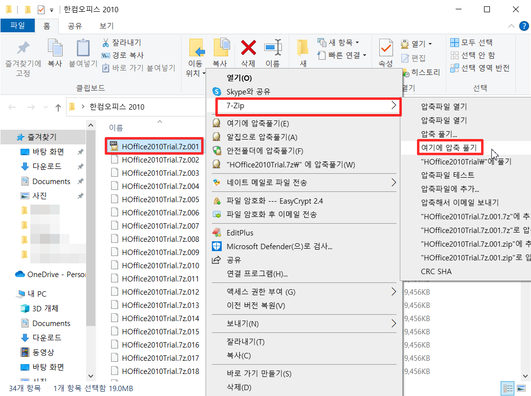Click Copy path (경로 복사)
This screenshot has height=396, width=531.
tap(123, 55)
